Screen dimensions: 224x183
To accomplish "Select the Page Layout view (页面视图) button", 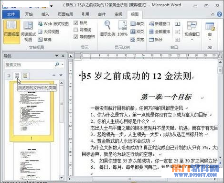I will (x=11, y=32).
